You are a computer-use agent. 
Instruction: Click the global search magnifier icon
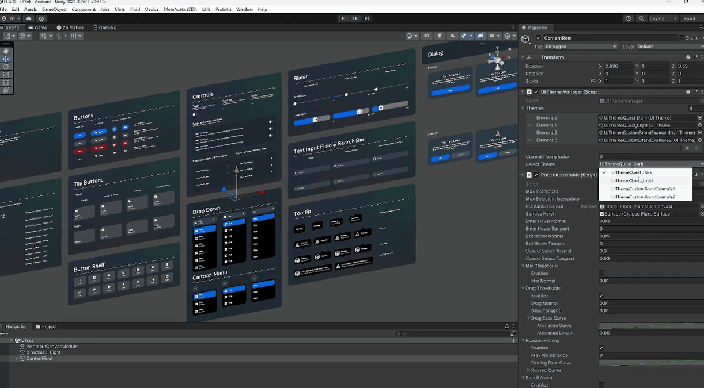641,18
